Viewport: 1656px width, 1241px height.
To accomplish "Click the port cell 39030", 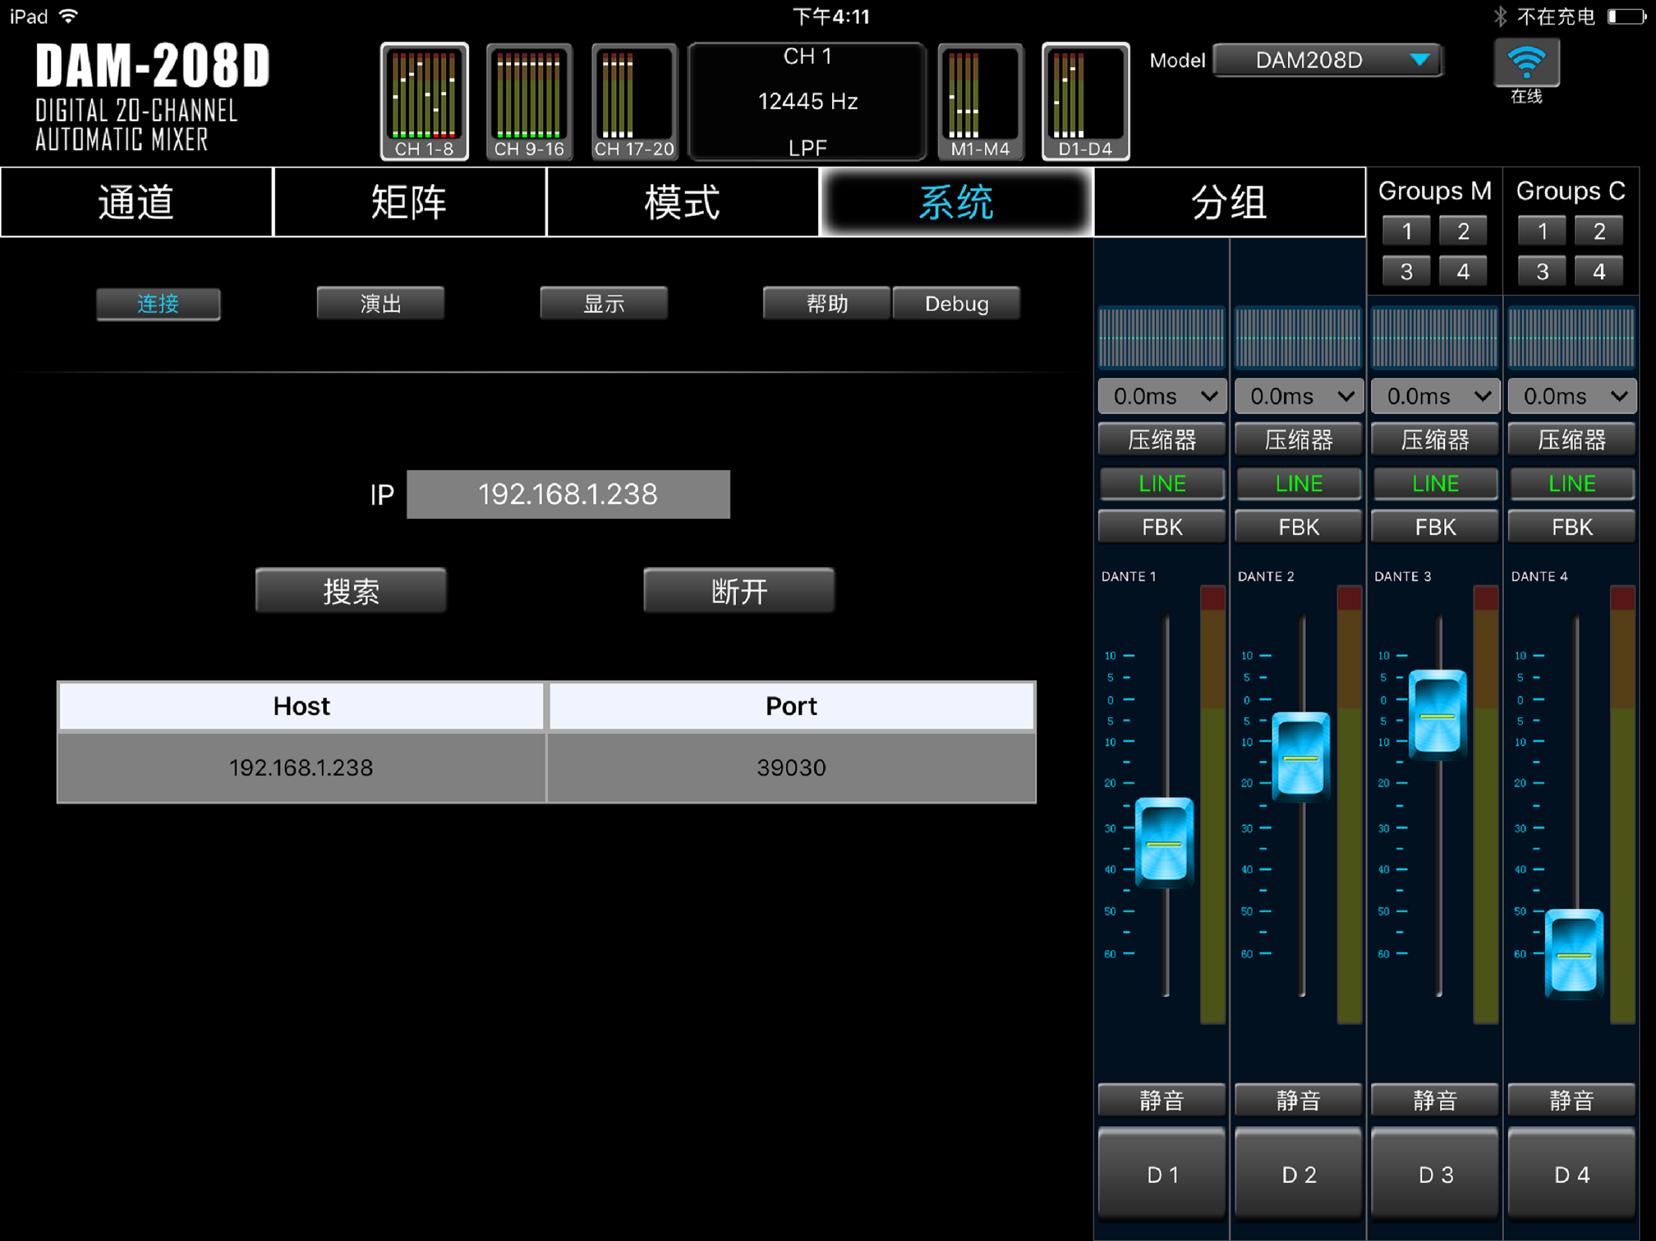I will coord(791,767).
